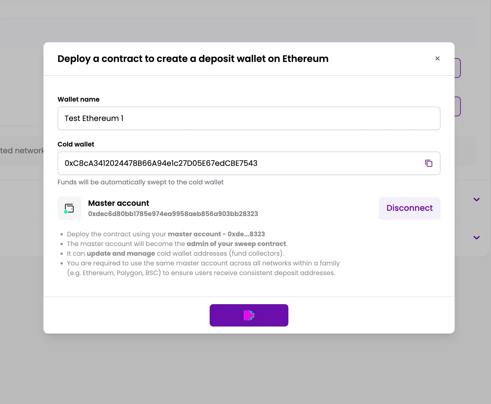Click the bold "update and manage" text

(x=121, y=253)
